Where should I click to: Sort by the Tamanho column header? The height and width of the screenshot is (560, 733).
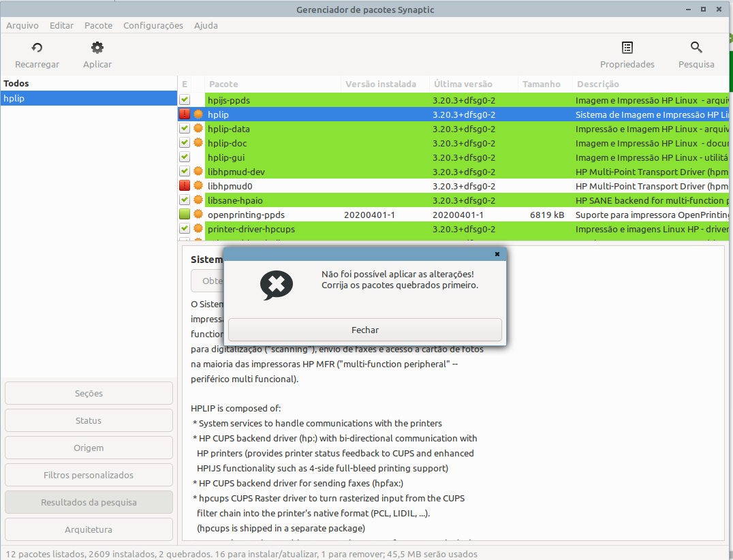point(545,84)
